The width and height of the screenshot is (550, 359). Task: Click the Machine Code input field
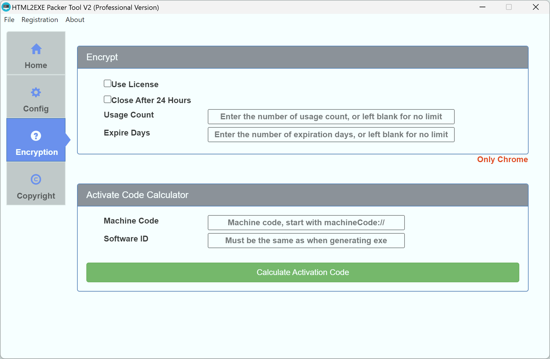306,223
